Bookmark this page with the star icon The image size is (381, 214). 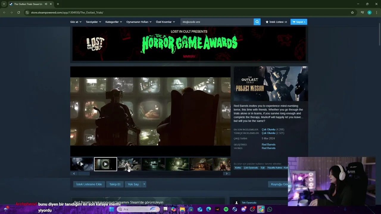click(352, 12)
